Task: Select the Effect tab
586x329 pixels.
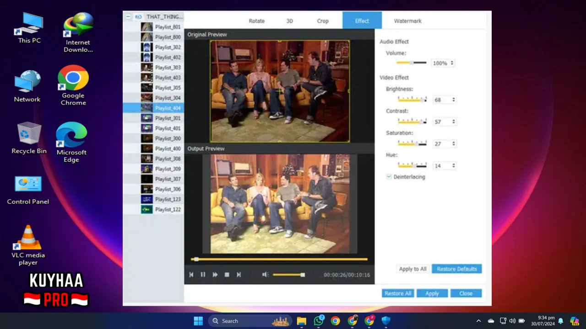Action: [362, 21]
